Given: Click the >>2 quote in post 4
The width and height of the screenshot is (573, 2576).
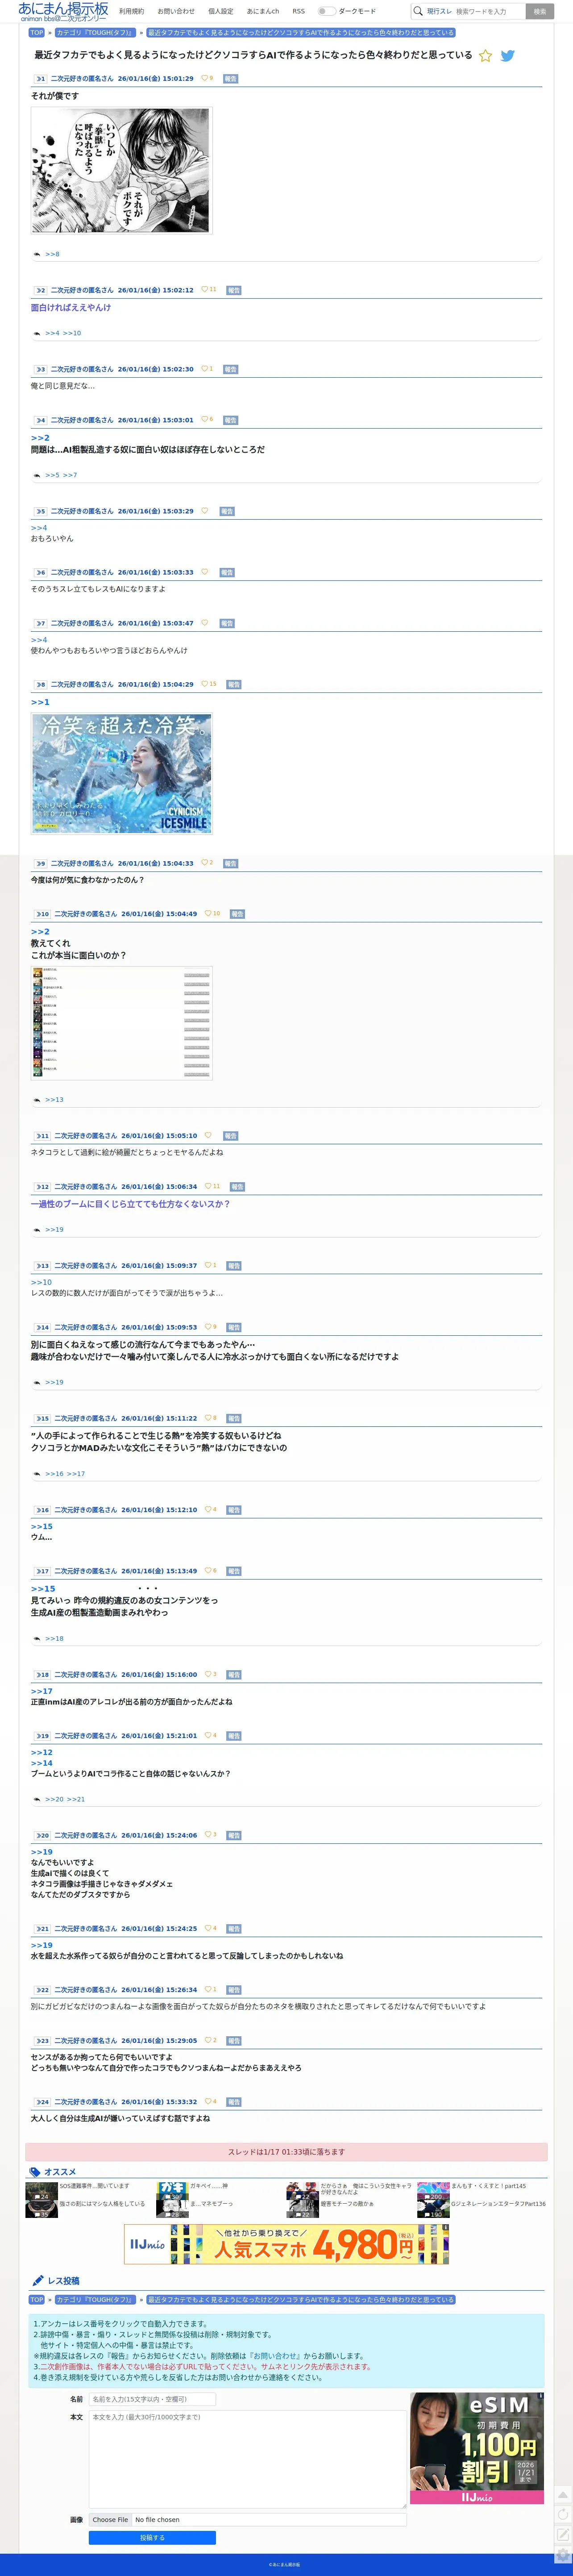Looking at the screenshot, I should click(x=40, y=438).
